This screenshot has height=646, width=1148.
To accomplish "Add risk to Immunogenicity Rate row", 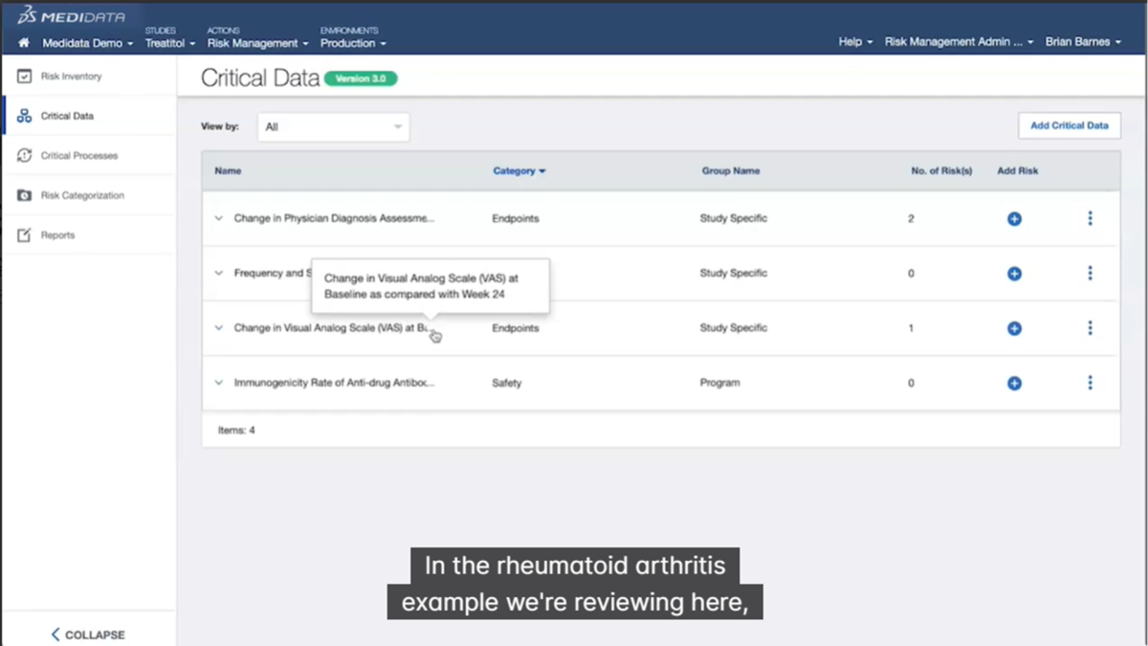I will (x=1014, y=384).
